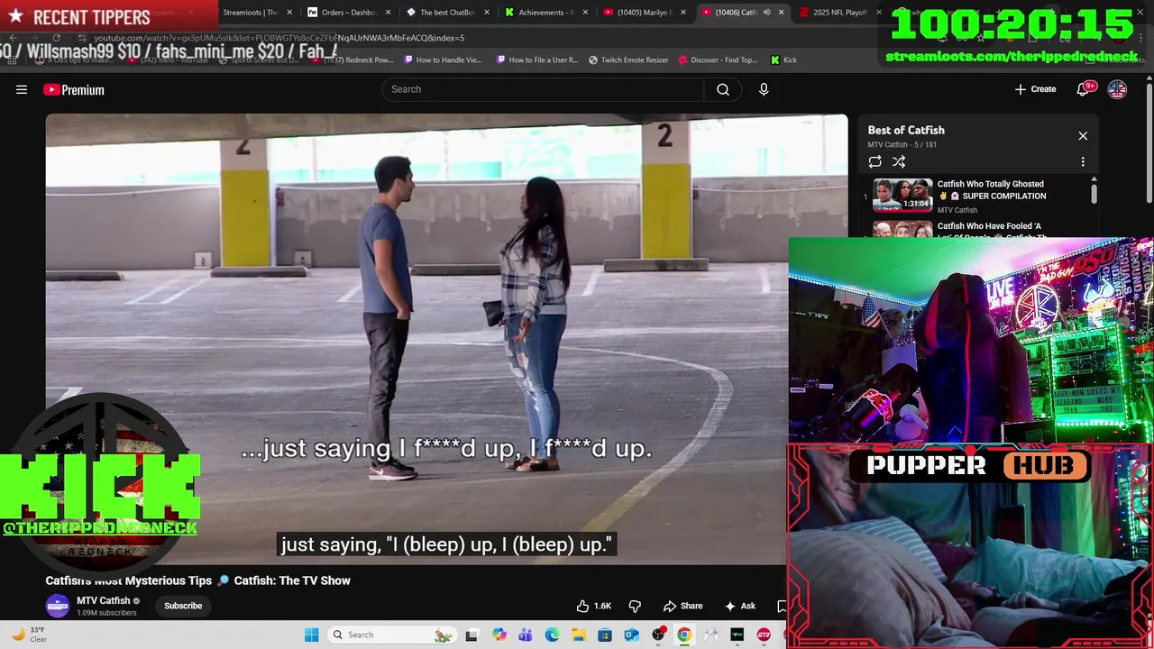This screenshot has width=1154, height=649.
Task: Click 'Catfish Who Totally Ghosted' title
Action: [x=992, y=190]
